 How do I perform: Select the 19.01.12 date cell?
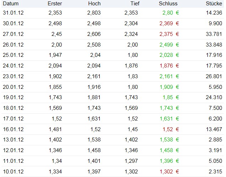pyautogui.click(x=14, y=98)
